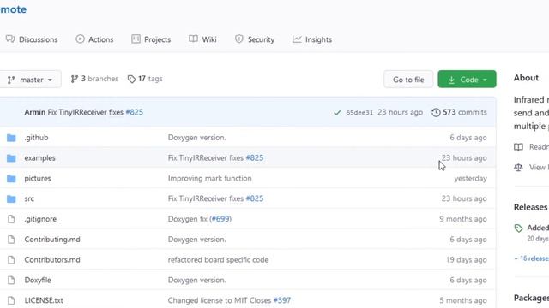Click 'Doxygen version.' message in Doxyfile row

tap(196, 280)
